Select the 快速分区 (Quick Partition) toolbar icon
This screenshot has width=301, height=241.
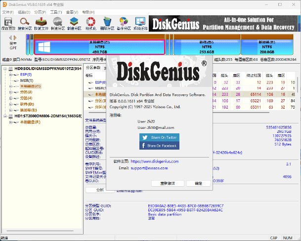pyautogui.click(x=57, y=23)
